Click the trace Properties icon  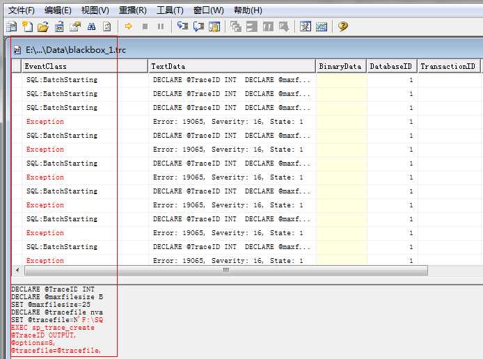coord(75,27)
